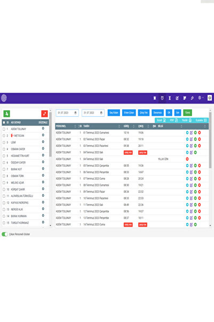Click the start date input field
This screenshot has width=214, height=322.
pos(67,113)
